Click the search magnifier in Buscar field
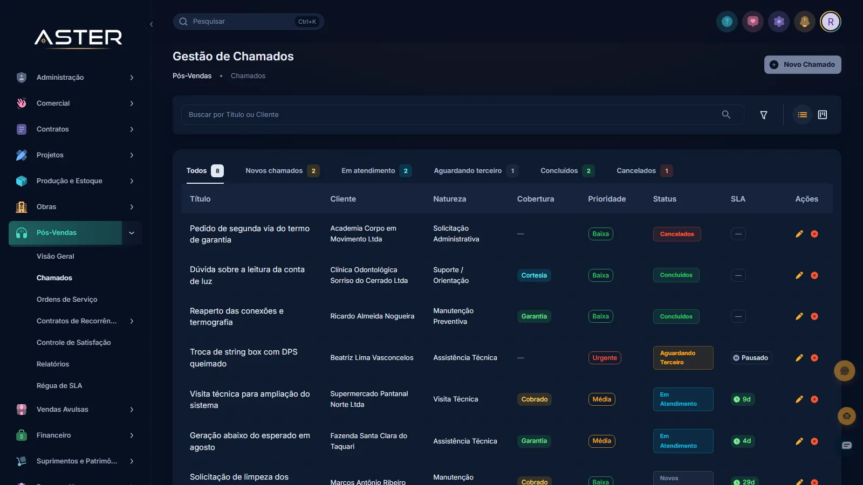The image size is (863, 485). (x=726, y=114)
